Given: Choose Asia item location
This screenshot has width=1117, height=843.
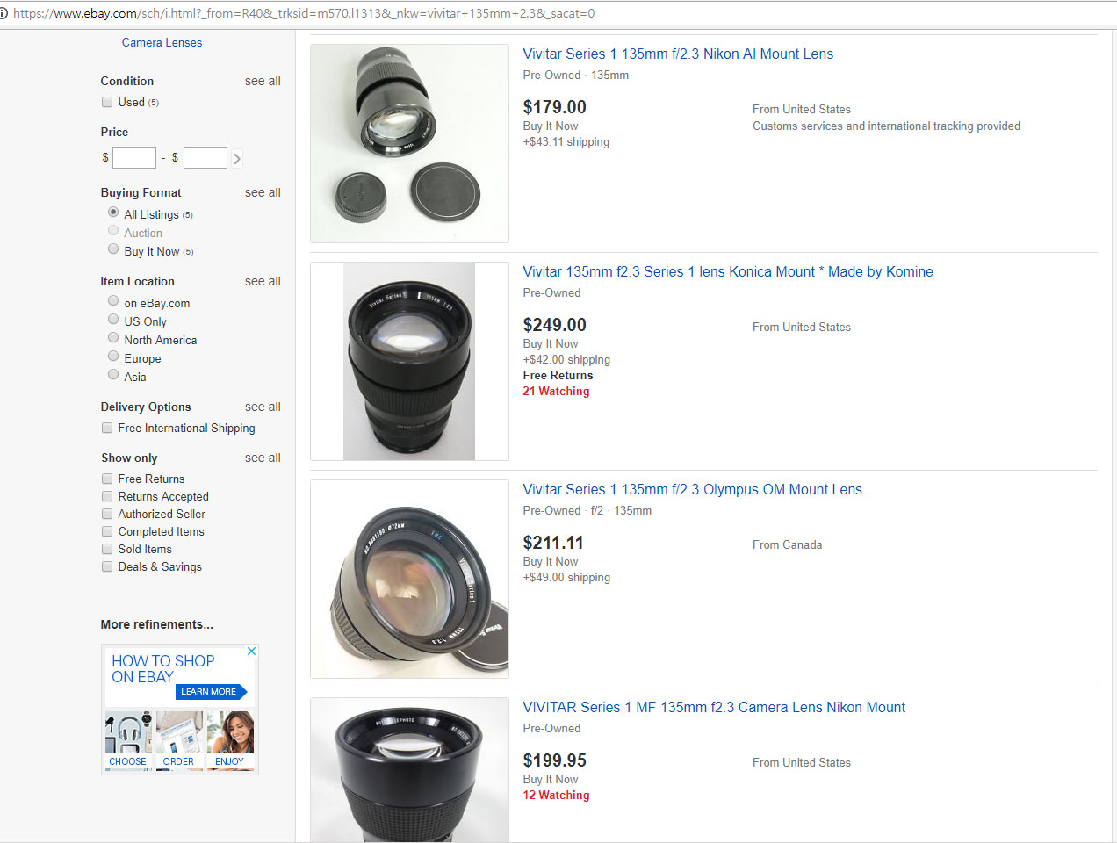Looking at the screenshot, I should (x=113, y=375).
